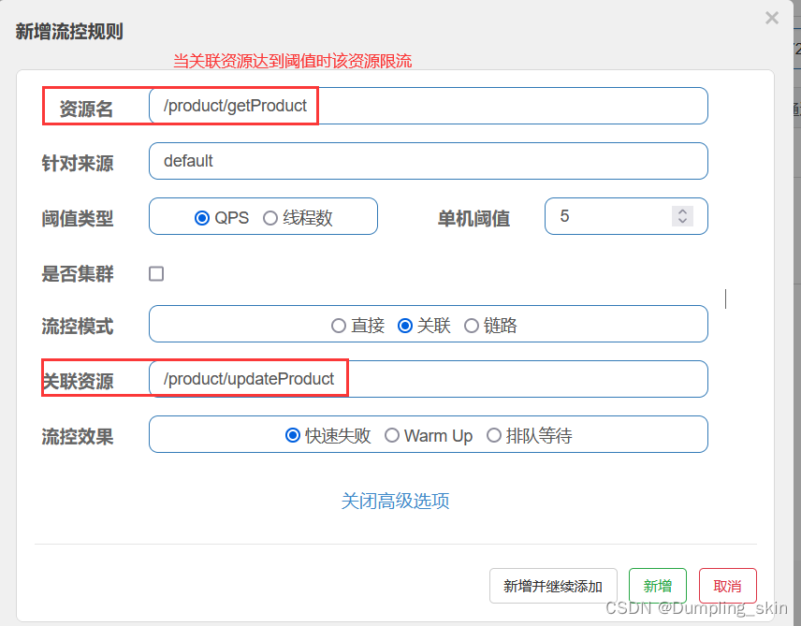Select 快速失败 flow control effect
The image size is (801, 626).
[293, 435]
